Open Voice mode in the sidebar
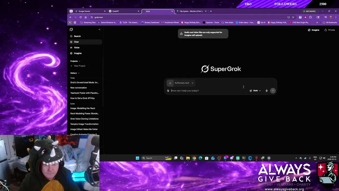Image resolution: width=339 pixels, height=191 pixels. click(85, 47)
